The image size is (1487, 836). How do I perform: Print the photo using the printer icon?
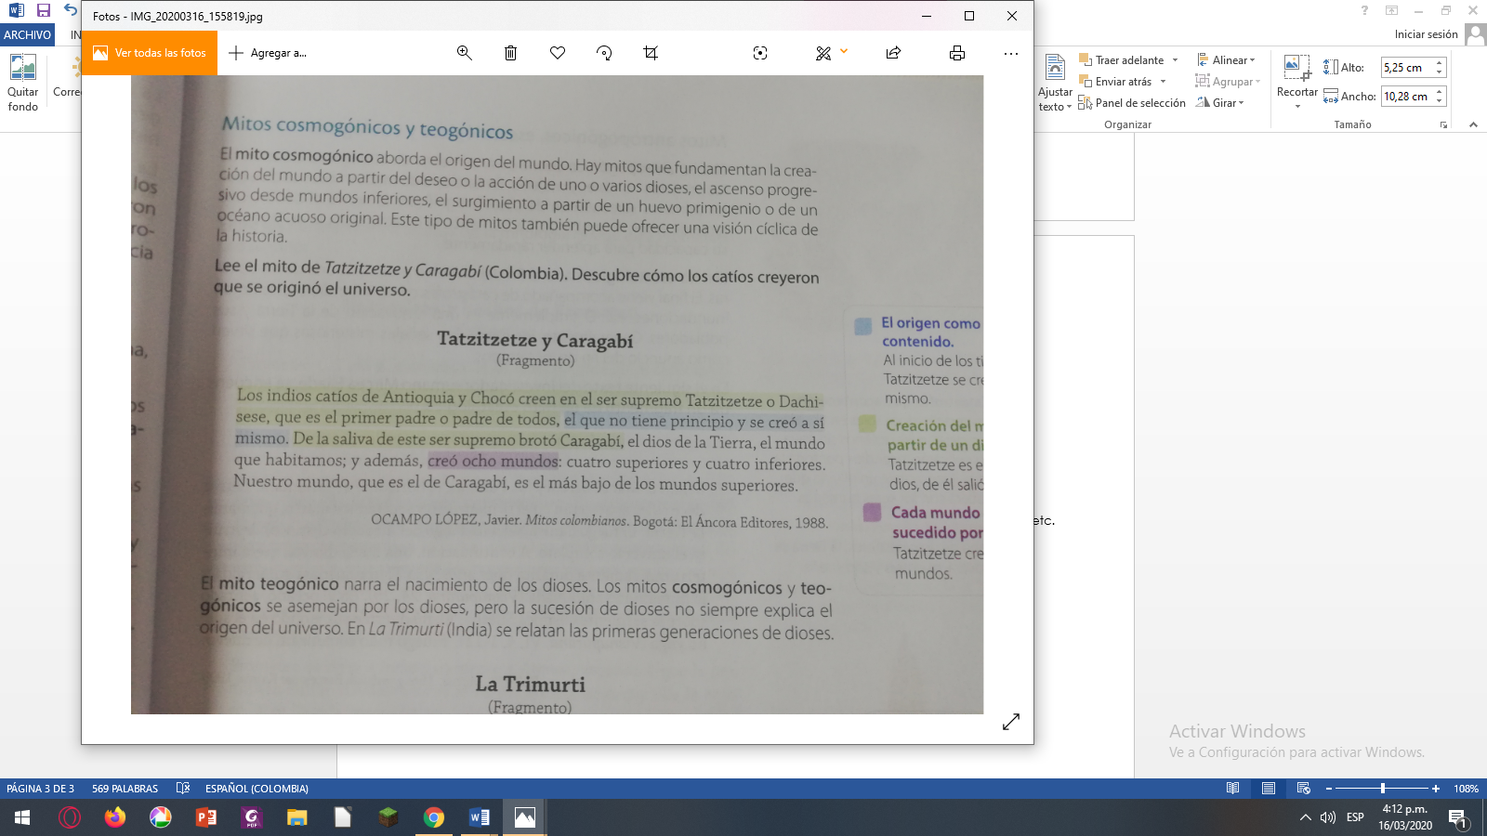point(957,53)
